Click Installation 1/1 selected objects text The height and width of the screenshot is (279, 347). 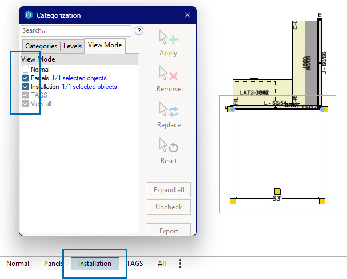74,87
